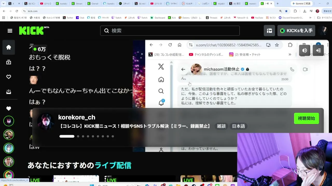The width and height of the screenshot is (332, 186).
Task: Click the tray-with-arrow icon in Kick sidebar
Action: (x=9, y=92)
